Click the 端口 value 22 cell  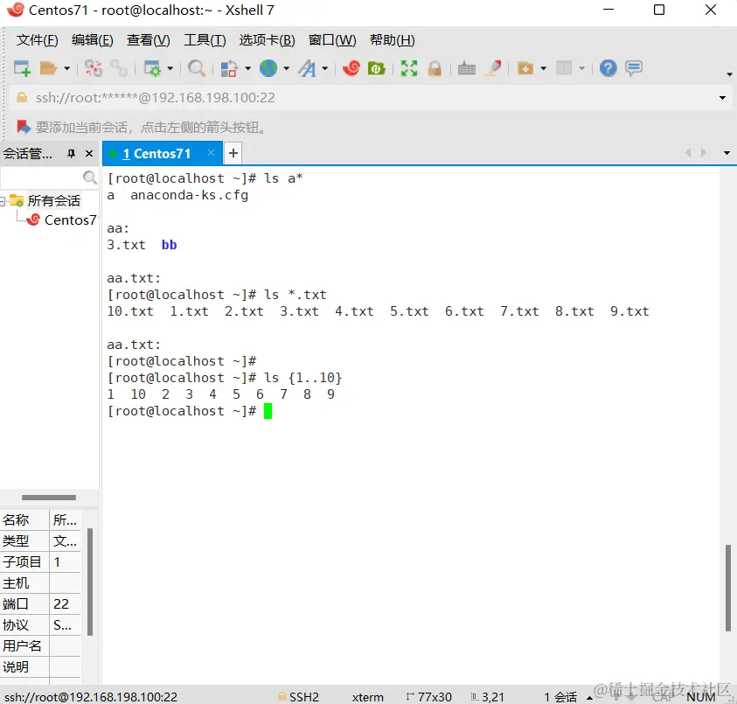(65, 603)
